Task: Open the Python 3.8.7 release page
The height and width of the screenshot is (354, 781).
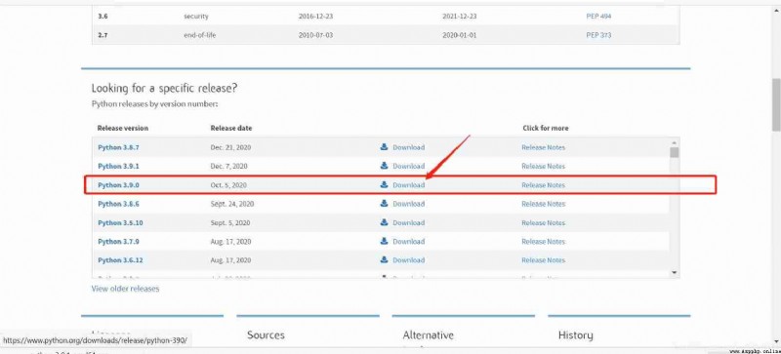Action: tap(118, 147)
